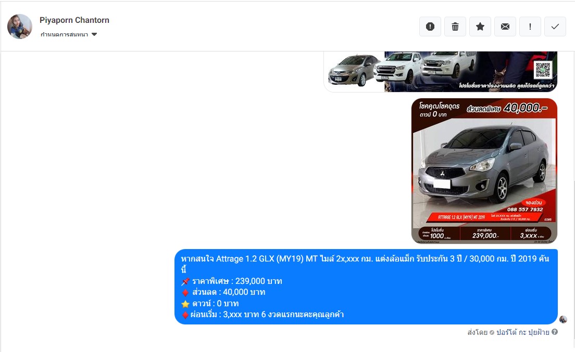Delete the conversation with the trash icon

pos(455,27)
